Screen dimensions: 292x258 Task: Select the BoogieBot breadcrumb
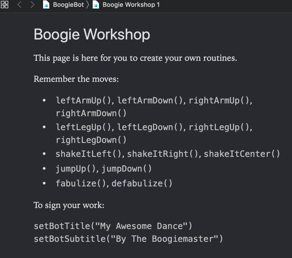click(68, 5)
